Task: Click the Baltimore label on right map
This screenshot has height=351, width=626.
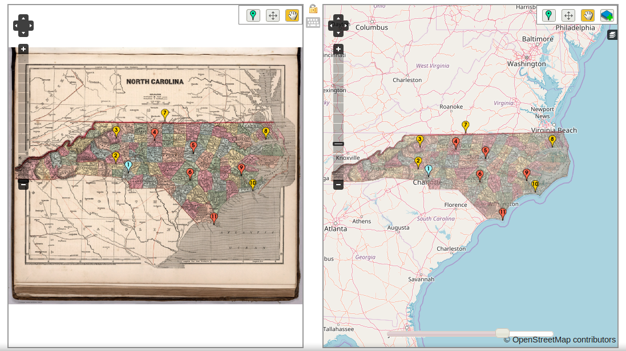Action: [x=538, y=39]
